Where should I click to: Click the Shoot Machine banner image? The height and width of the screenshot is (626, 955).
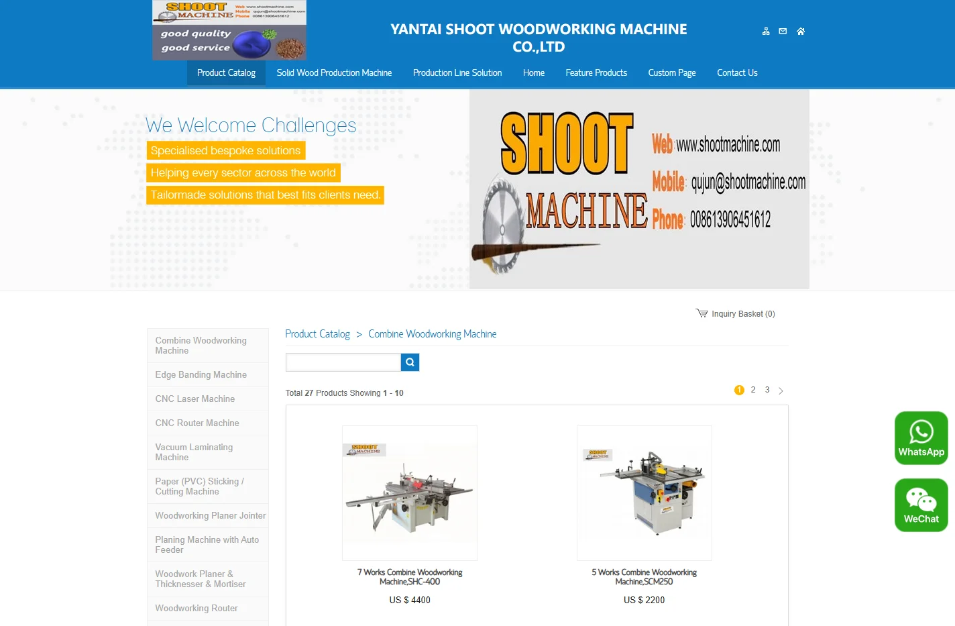(639, 190)
